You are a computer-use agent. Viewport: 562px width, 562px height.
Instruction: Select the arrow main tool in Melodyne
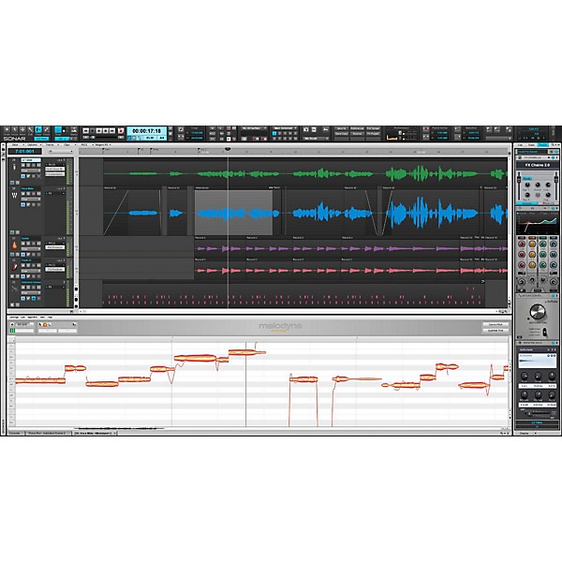40,325
